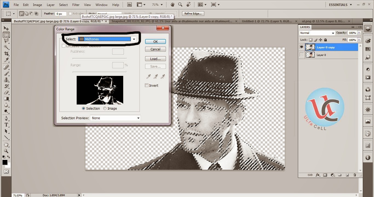
Task: Open the tool preset picker arrow
Action: click(14, 13)
